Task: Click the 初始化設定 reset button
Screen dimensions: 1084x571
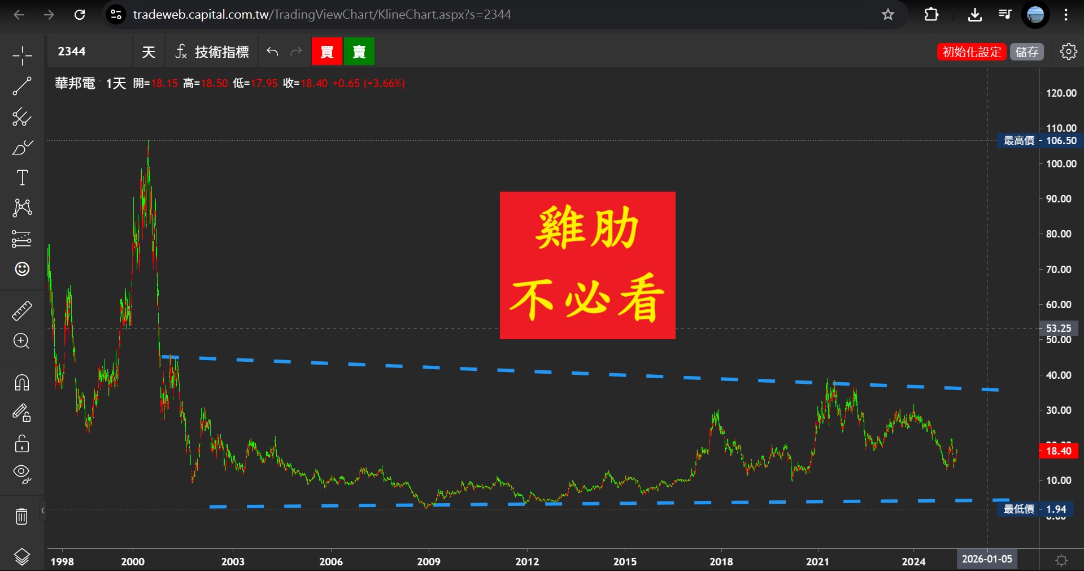Action: pyautogui.click(x=972, y=52)
